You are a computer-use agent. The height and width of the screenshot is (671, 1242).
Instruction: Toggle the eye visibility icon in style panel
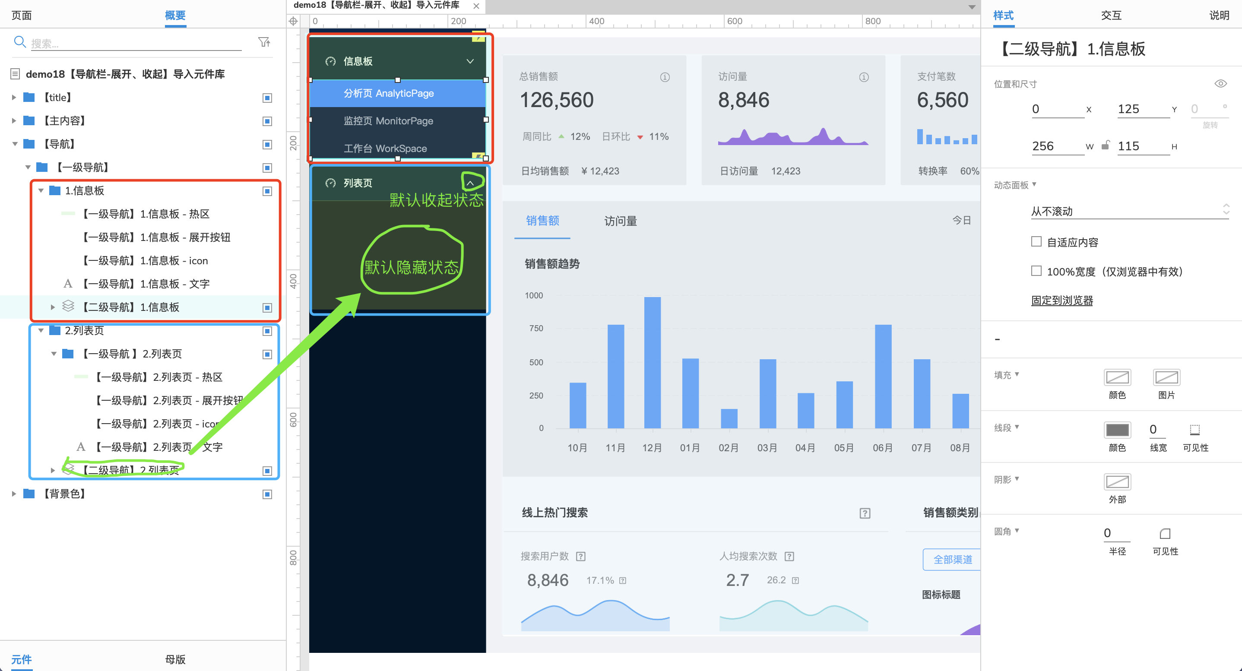coord(1220,84)
